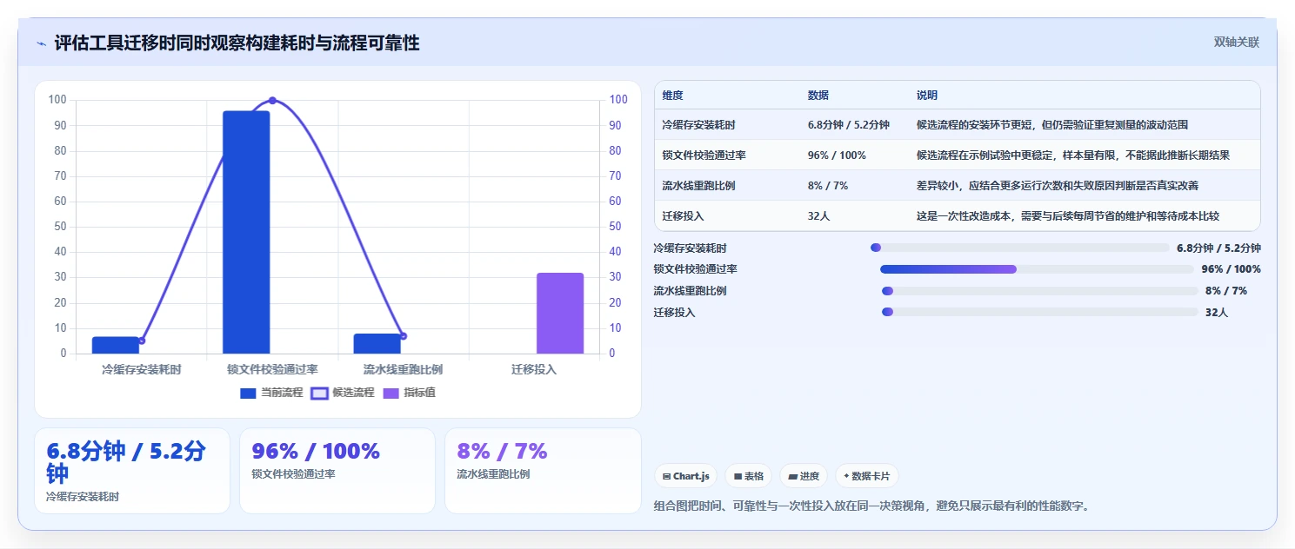
Task: Toggle 指标值 legend item
Action: [410, 393]
